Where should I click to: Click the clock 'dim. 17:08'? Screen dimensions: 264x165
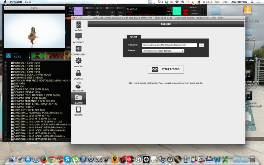pyautogui.click(x=221, y=2)
